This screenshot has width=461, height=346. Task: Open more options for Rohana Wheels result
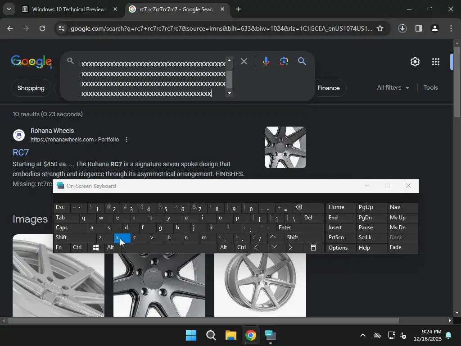[x=127, y=140]
